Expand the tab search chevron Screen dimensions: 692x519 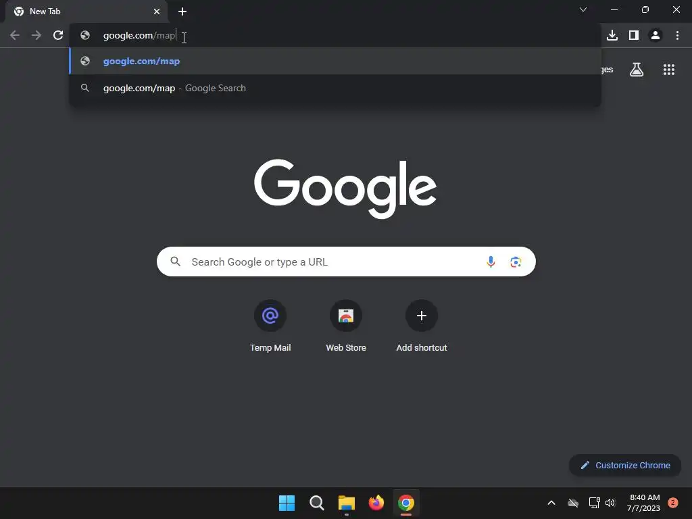tap(583, 9)
